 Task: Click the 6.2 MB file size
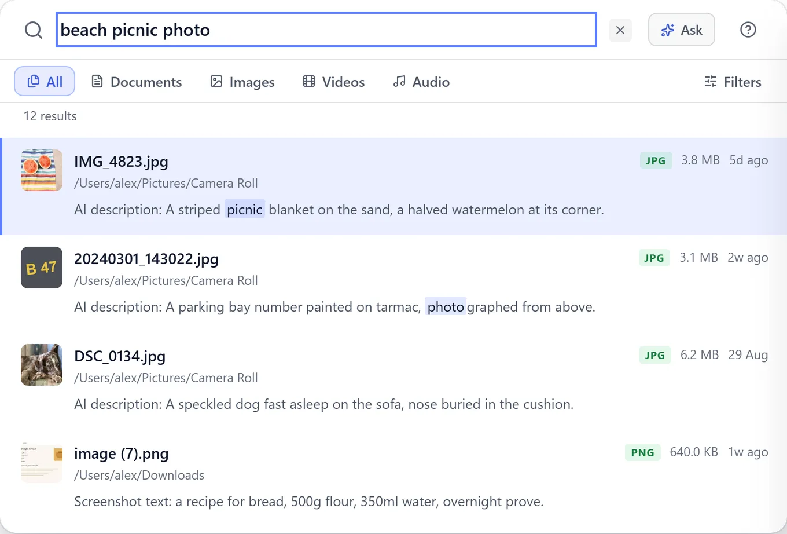(700, 354)
